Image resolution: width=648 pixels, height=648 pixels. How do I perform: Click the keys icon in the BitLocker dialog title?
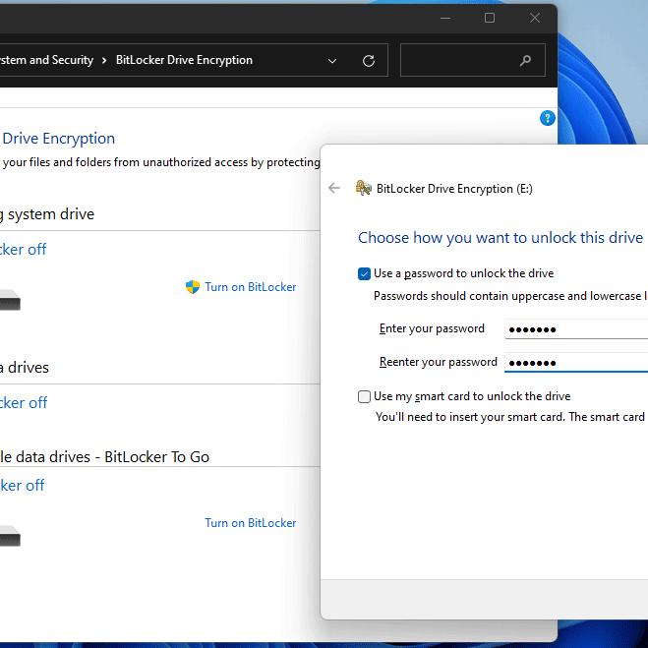[x=363, y=188]
